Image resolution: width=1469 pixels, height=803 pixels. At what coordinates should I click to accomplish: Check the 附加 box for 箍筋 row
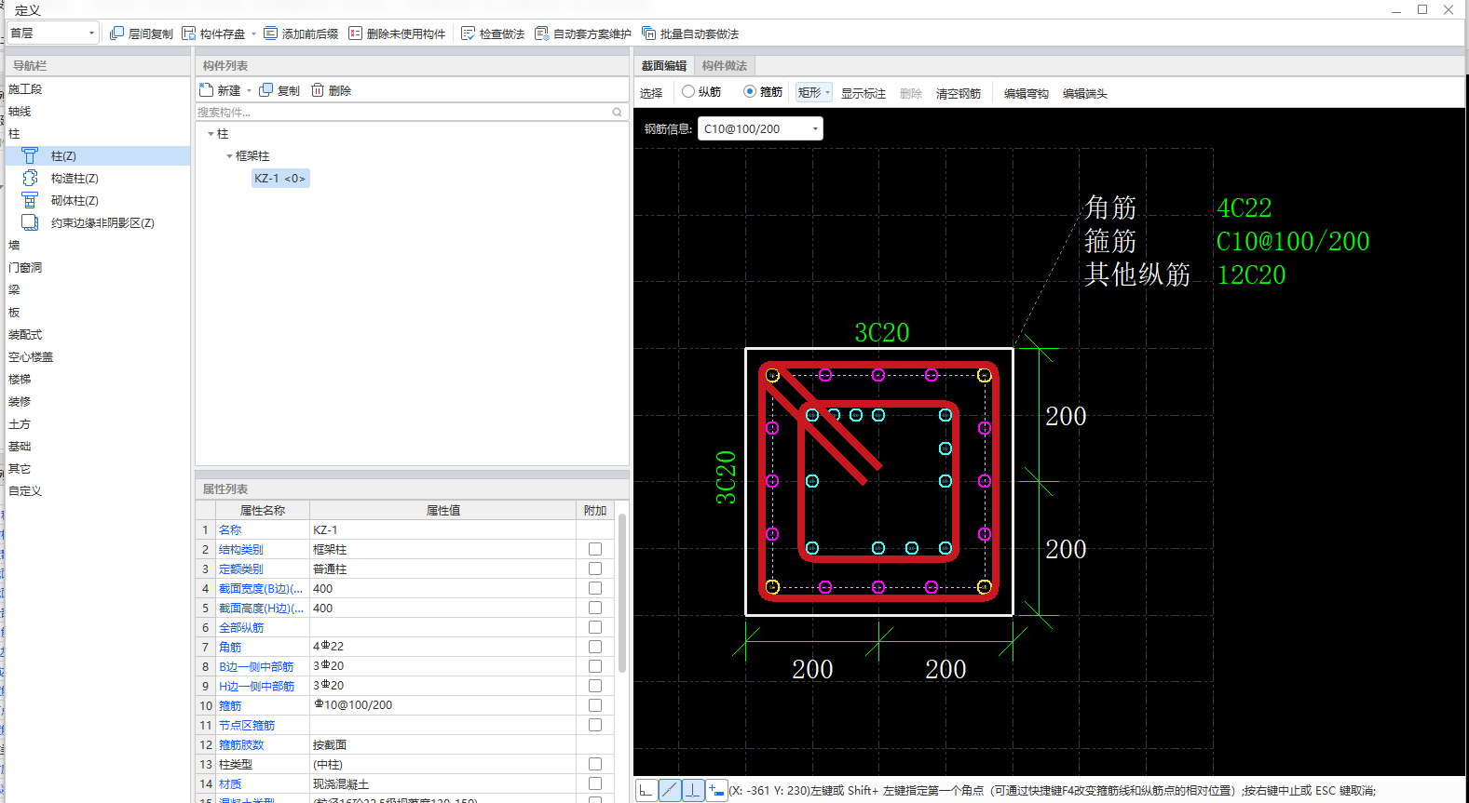coord(595,705)
